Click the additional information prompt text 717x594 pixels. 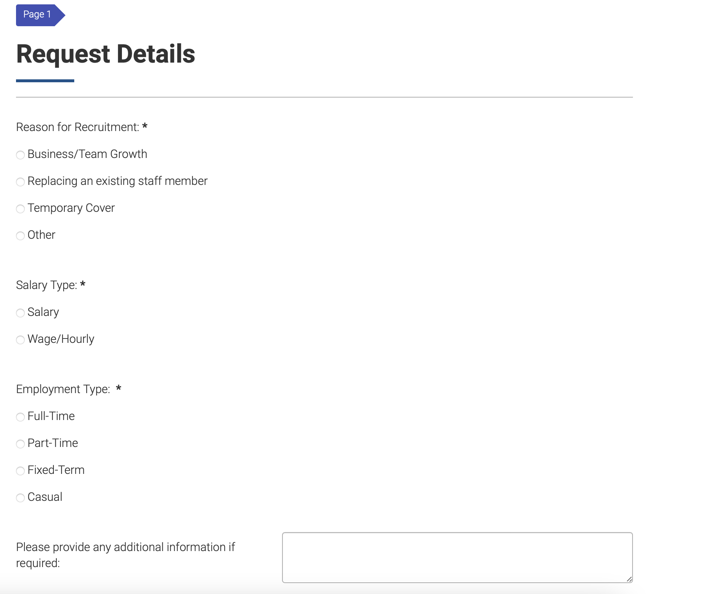point(125,555)
